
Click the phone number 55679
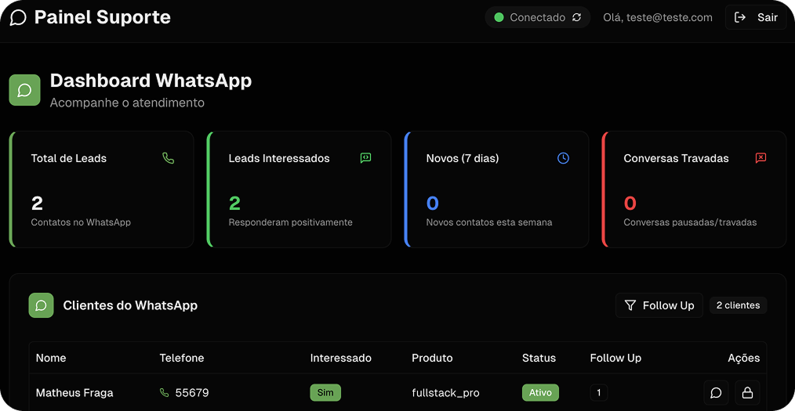(x=192, y=393)
